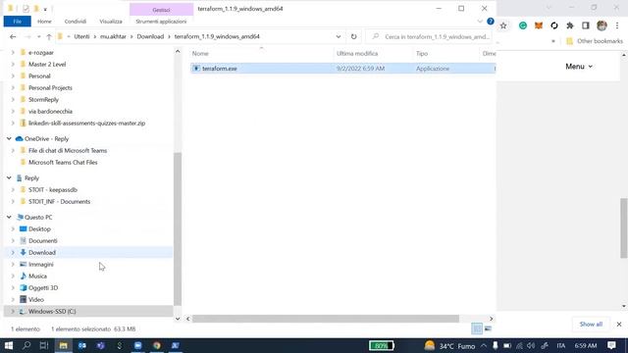The image size is (628, 353).
Task: Open Explorer help question mark icon
Action: click(x=491, y=22)
